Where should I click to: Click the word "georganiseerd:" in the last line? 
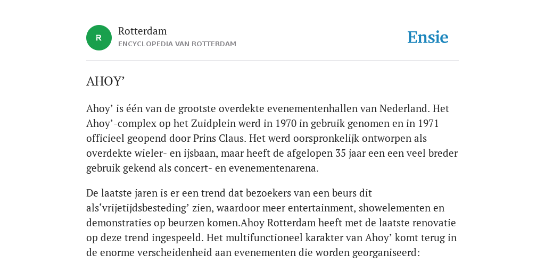click(386, 253)
